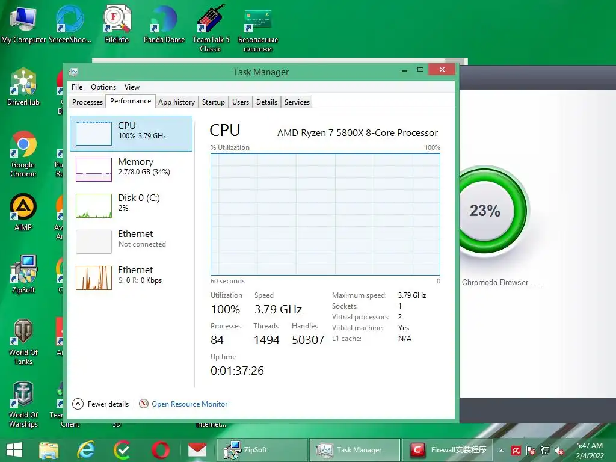The width and height of the screenshot is (616, 462).
Task: Click the Task Manager title bar icon
Action: click(73, 72)
